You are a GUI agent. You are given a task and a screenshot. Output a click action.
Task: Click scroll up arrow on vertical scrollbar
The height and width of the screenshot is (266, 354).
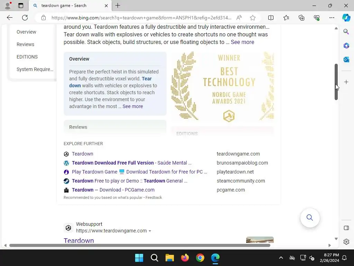(x=336, y=28)
